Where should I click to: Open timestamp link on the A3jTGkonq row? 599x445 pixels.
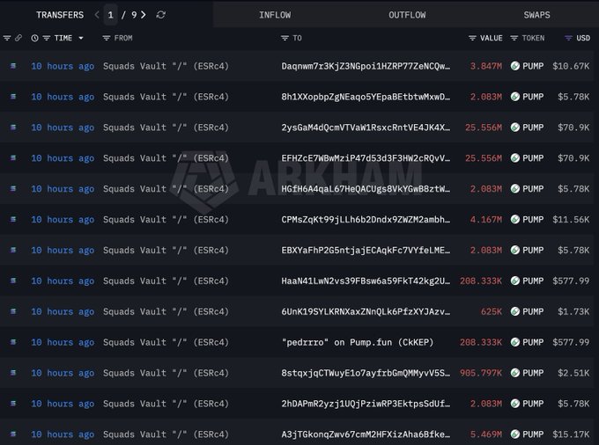click(x=63, y=434)
